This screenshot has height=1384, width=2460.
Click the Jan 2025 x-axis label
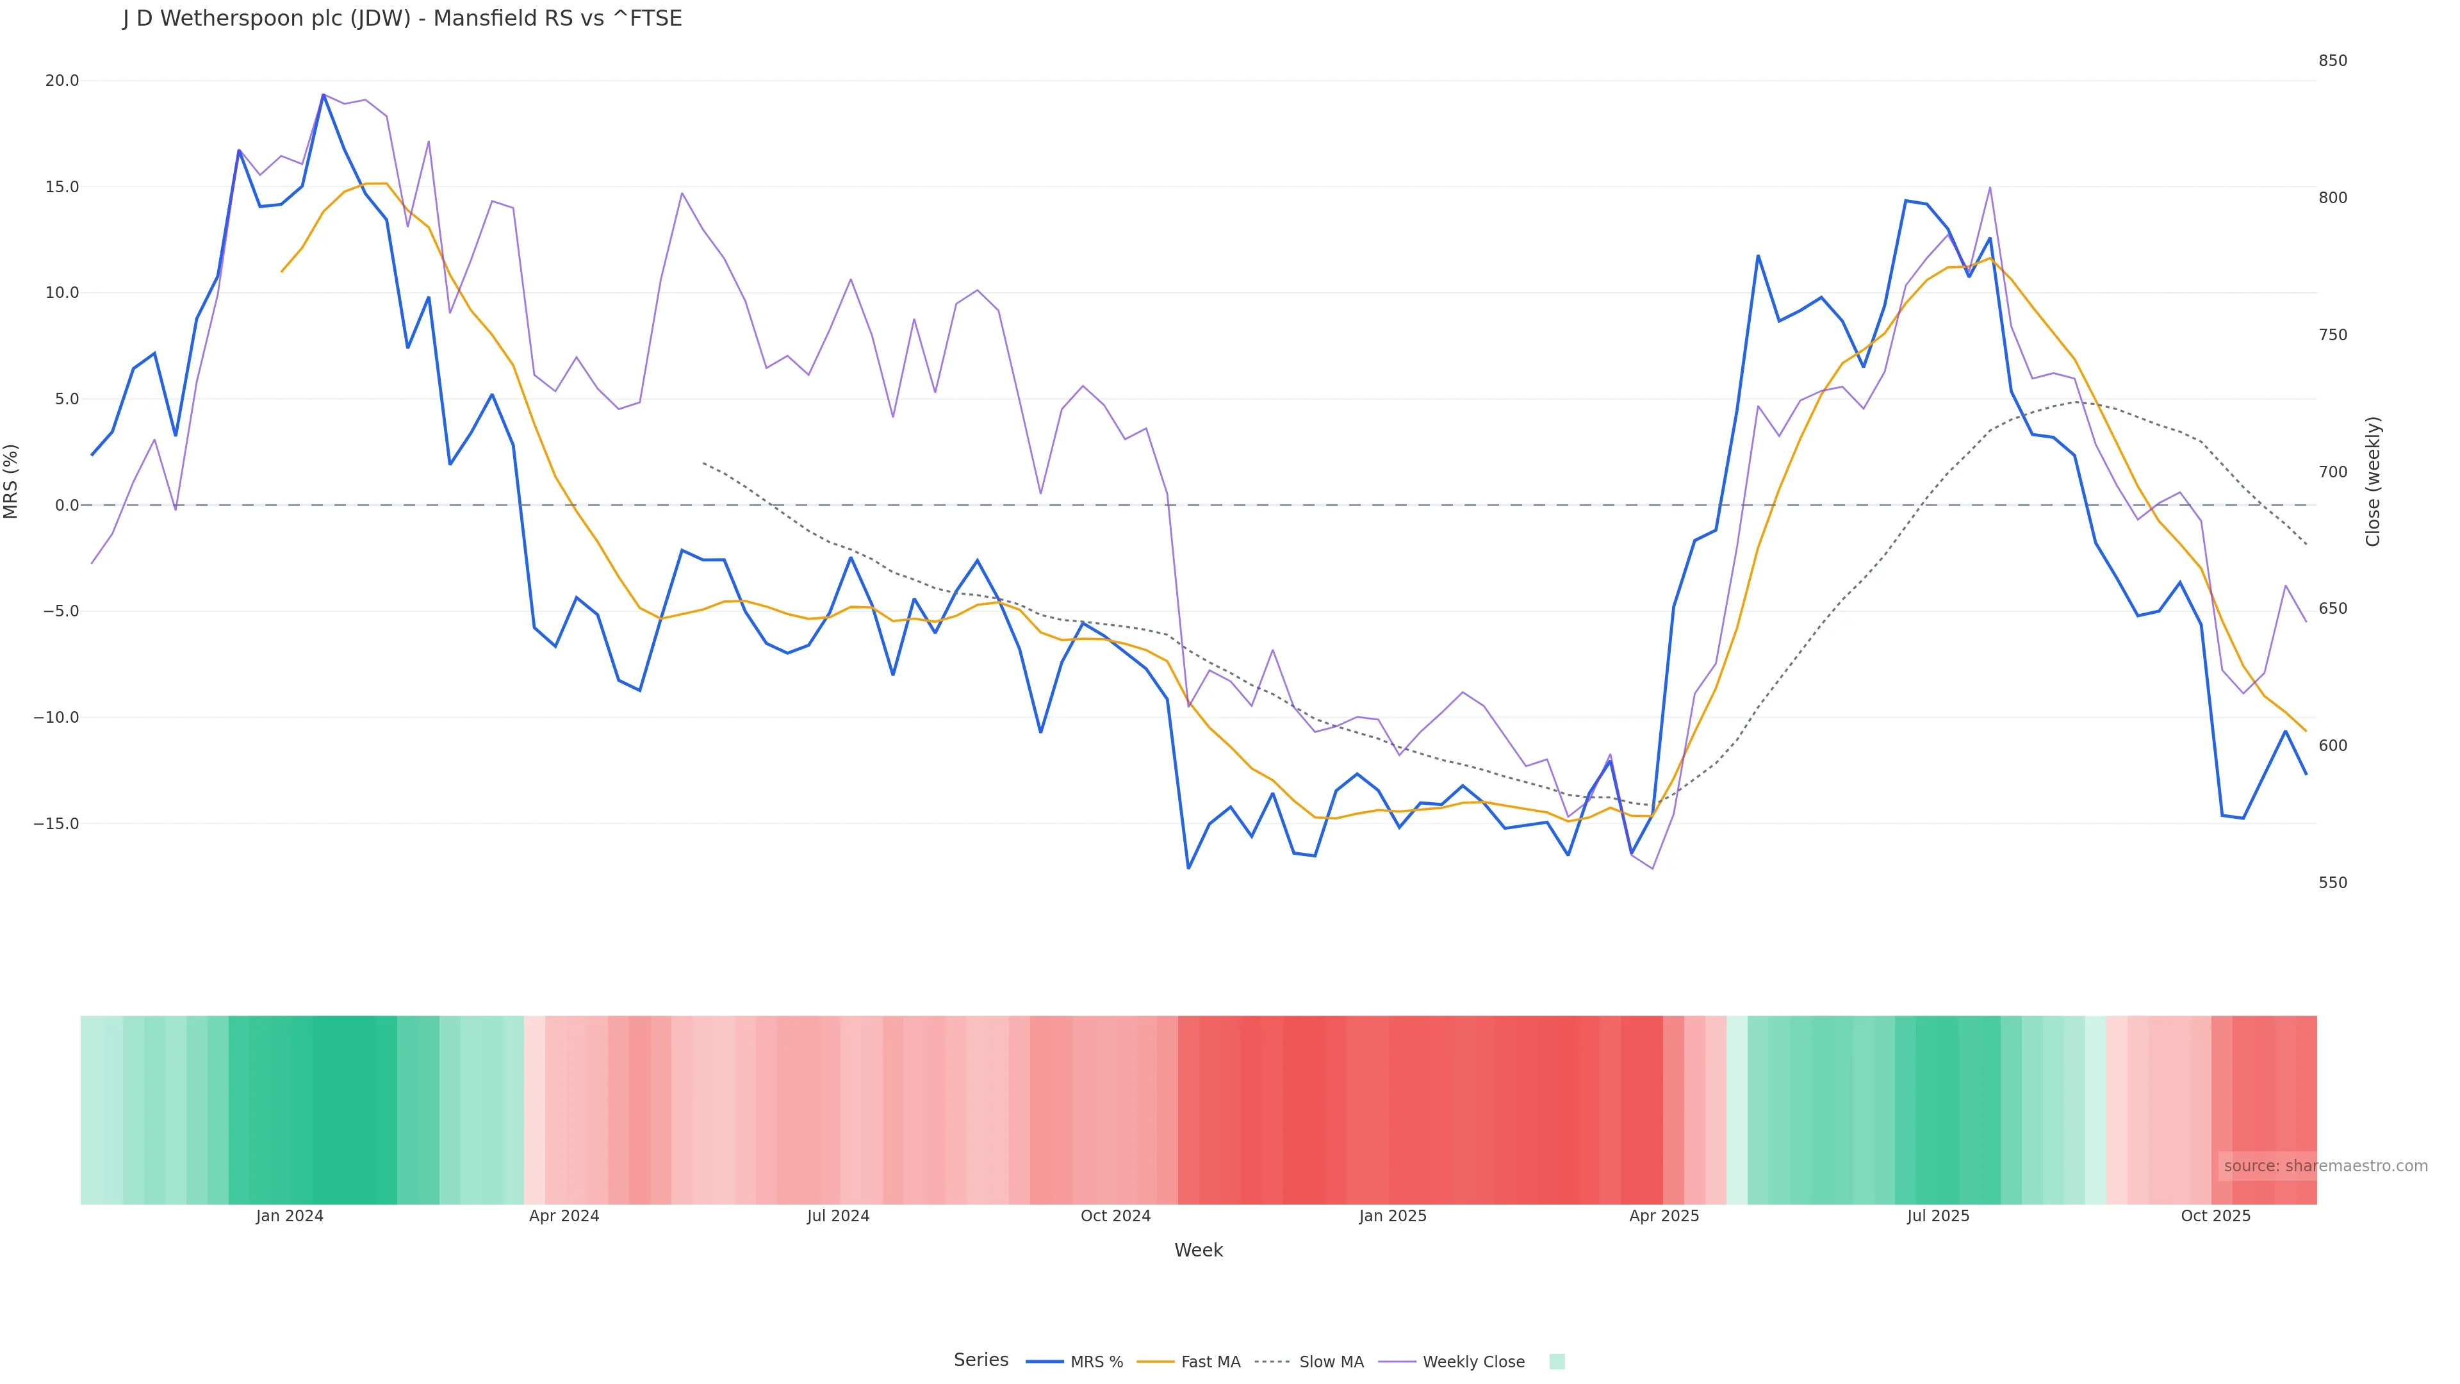click(1393, 1217)
